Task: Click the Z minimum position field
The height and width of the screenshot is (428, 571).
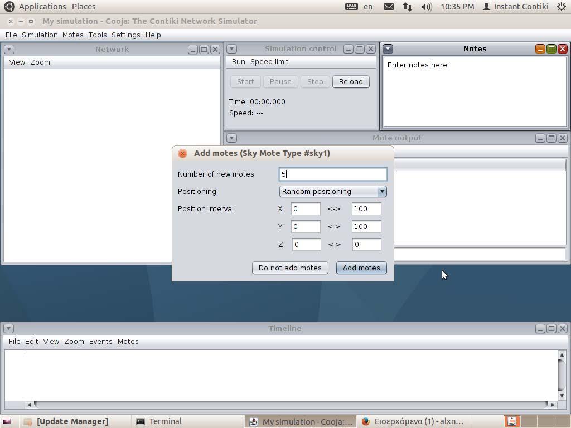Action: click(306, 245)
